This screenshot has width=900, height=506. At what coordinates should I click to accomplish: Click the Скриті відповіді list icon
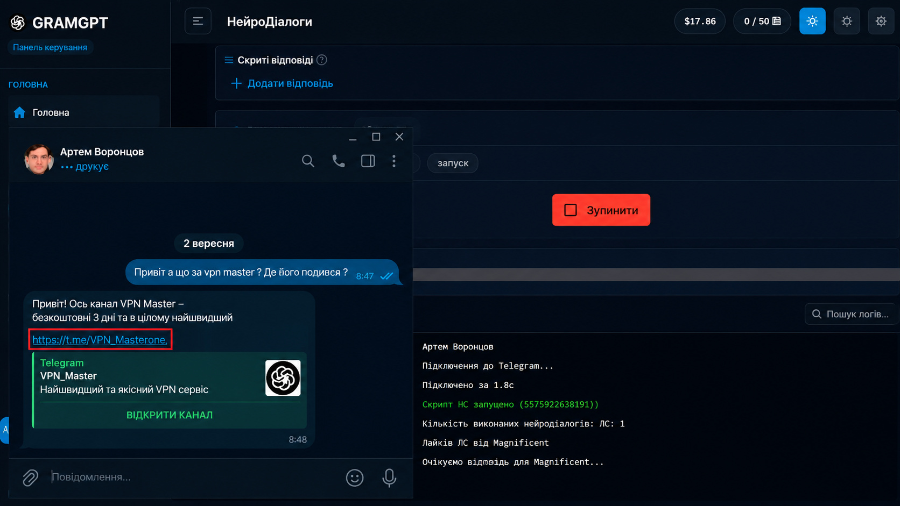tap(229, 60)
